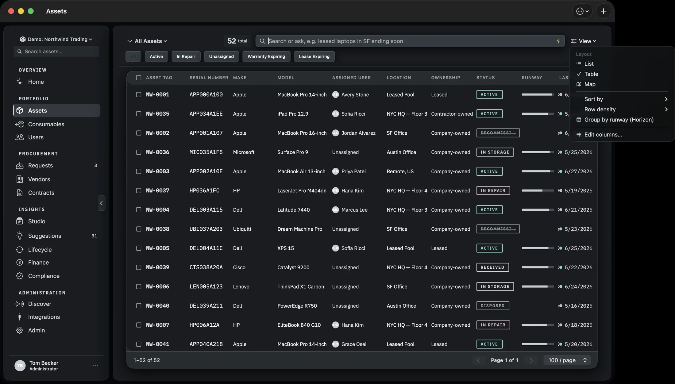Click the Search or ask input field
675x384 pixels.
tap(410, 41)
